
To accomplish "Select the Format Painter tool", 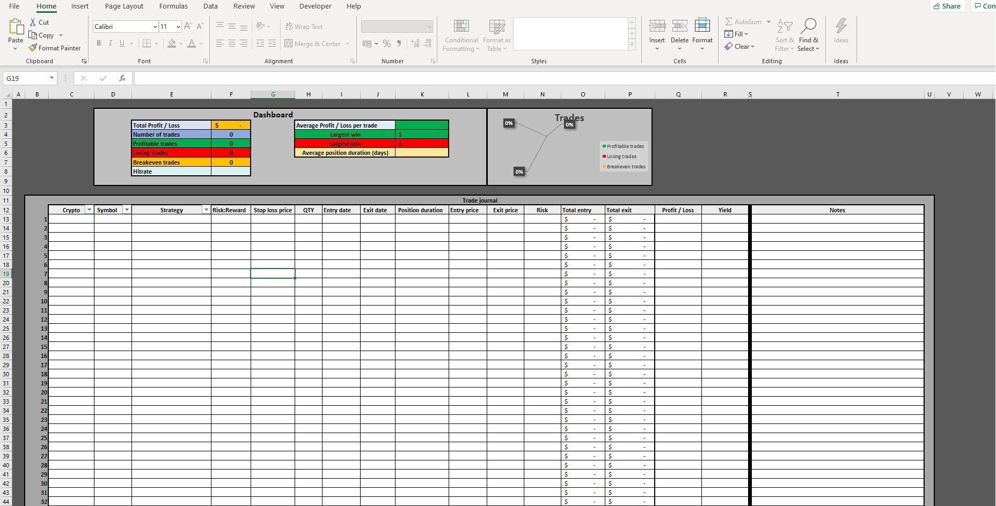I will [55, 48].
